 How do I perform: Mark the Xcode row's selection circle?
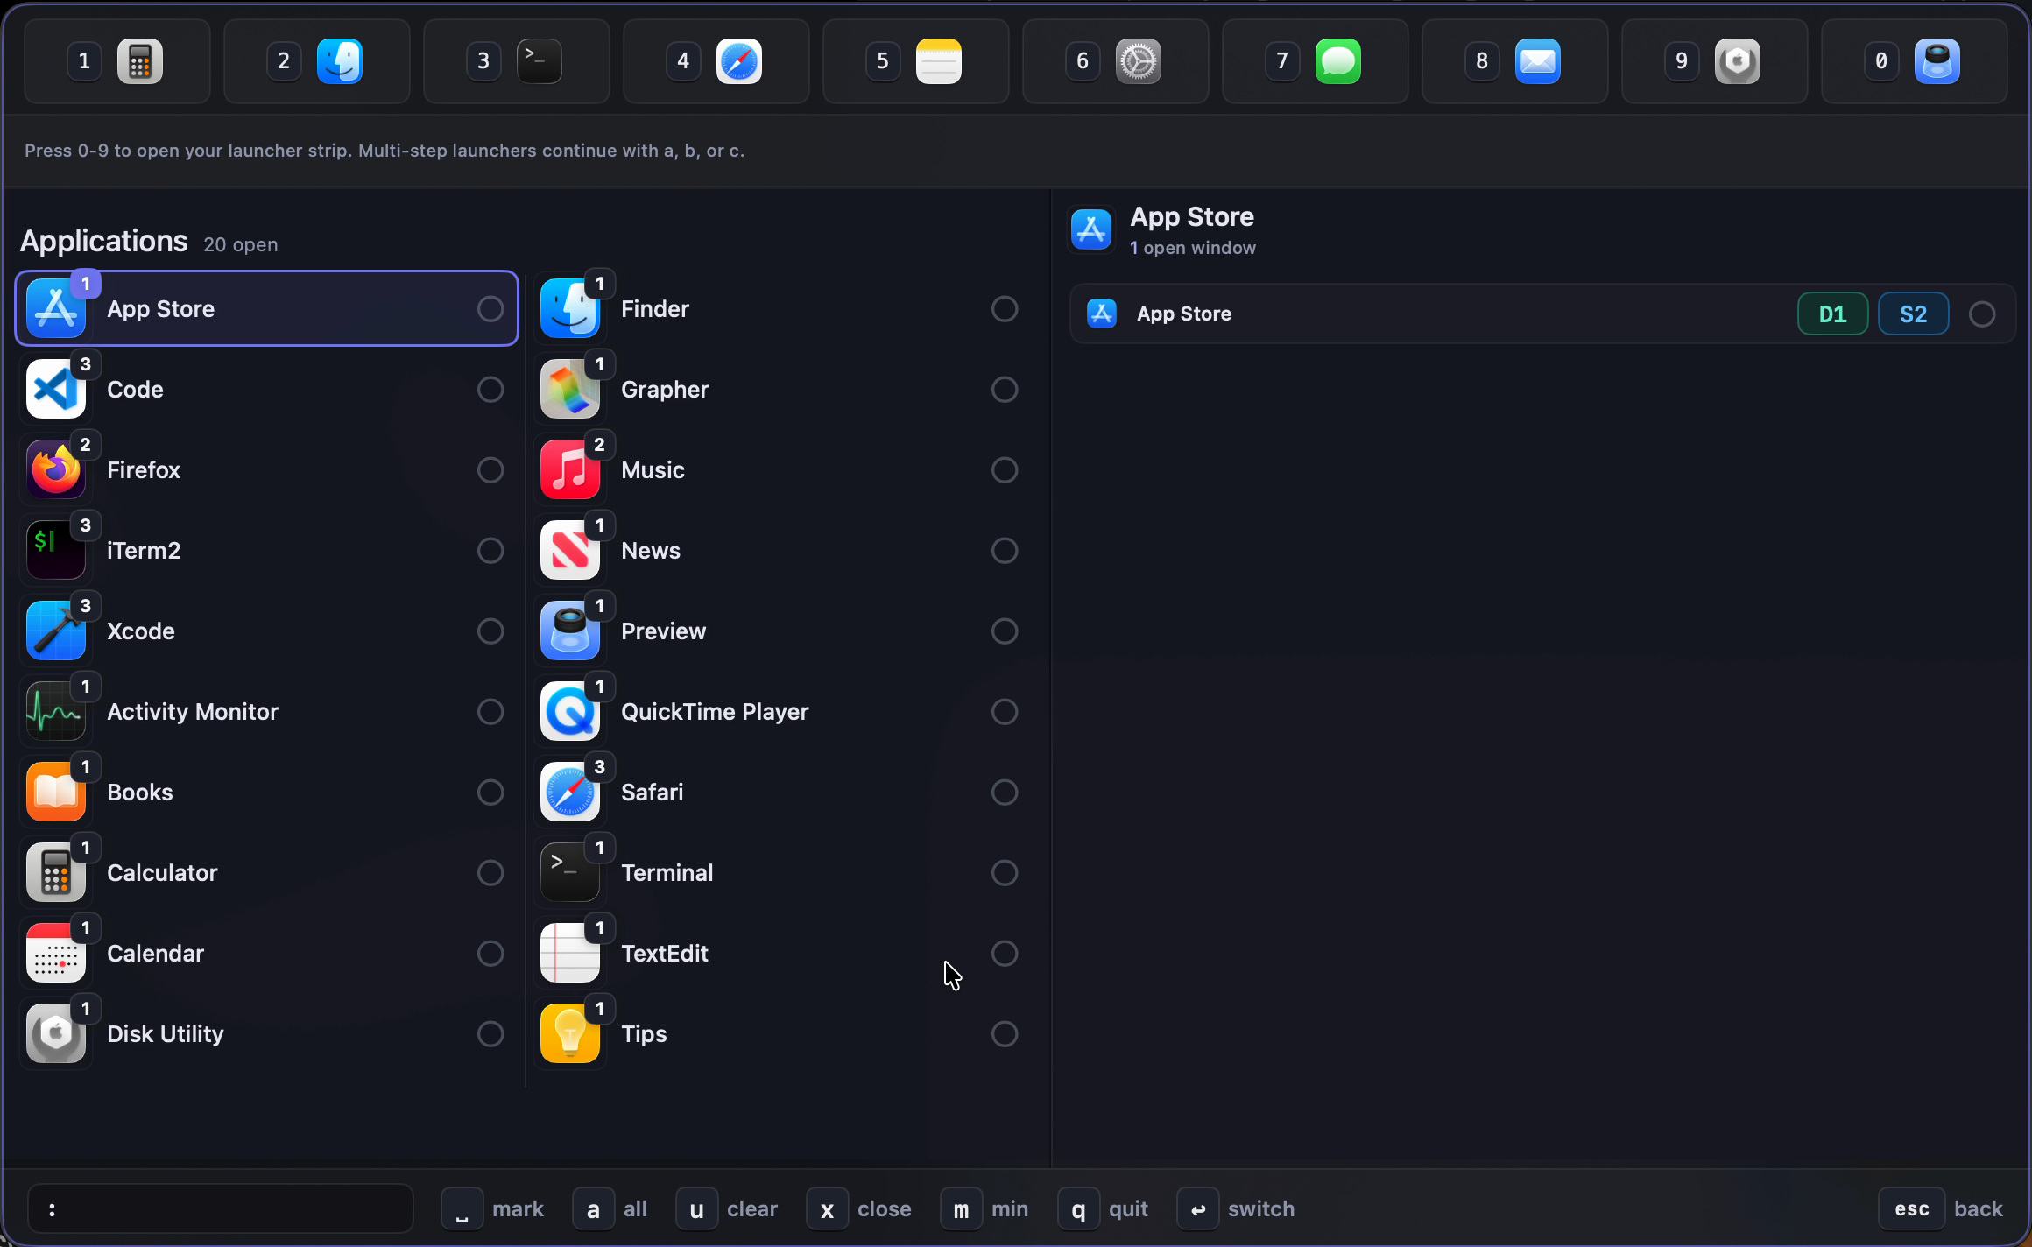(490, 631)
